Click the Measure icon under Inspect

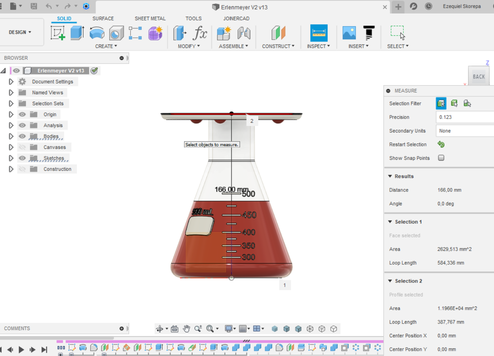(319, 33)
